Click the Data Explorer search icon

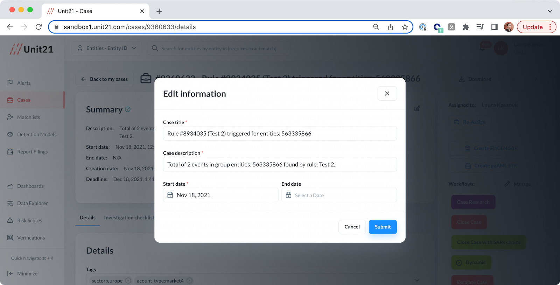tap(10, 204)
